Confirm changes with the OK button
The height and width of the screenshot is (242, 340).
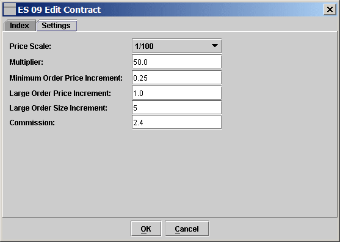(146, 229)
